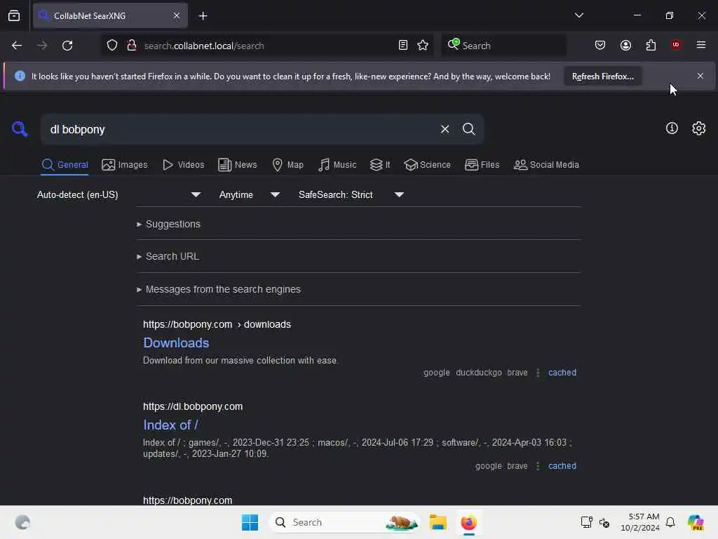
Task: Open the Downloads result link
Action: 176,342
